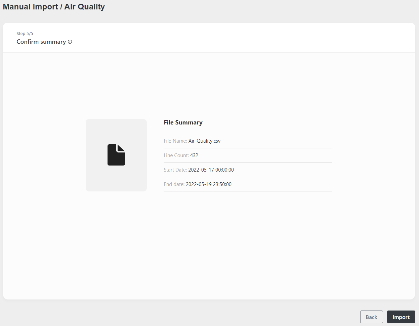Click the File Summary heading
419x326 pixels.
(183, 122)
